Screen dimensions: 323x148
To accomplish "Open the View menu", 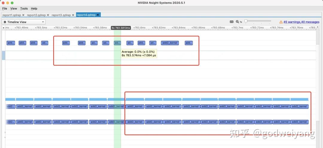I will point(13,8).
